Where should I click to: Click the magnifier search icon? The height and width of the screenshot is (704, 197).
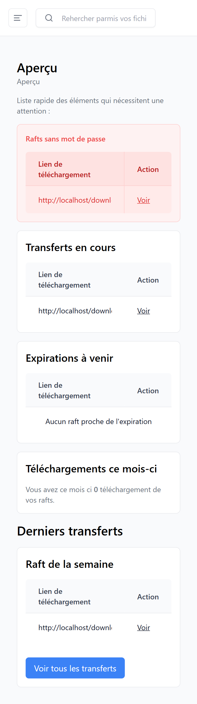(x=49, y=18)
